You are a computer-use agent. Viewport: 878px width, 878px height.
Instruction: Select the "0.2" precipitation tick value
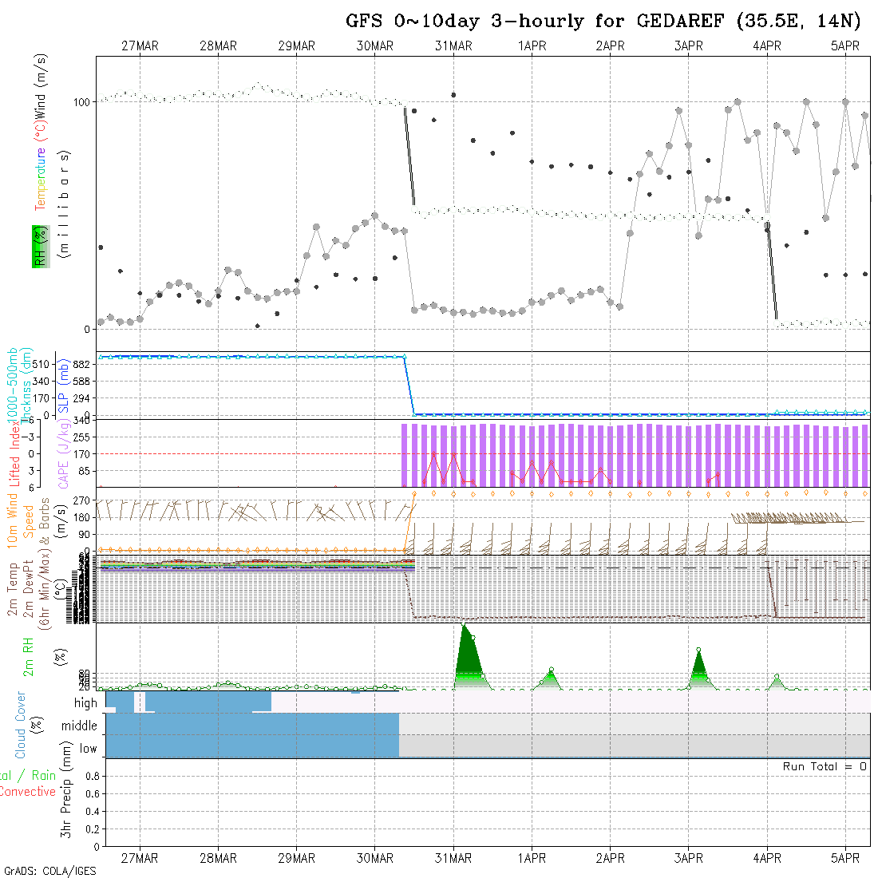93,829
